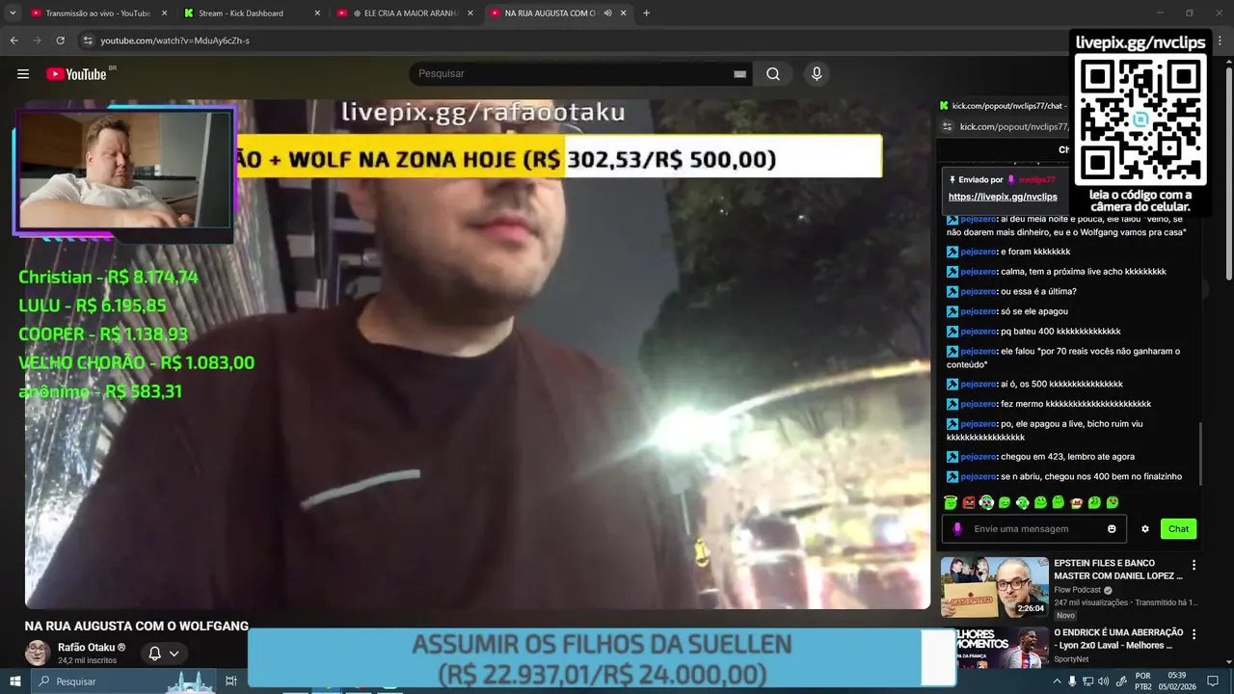
Task: Click nvclips77 username in pinned message
Action: coord(1037,179)
